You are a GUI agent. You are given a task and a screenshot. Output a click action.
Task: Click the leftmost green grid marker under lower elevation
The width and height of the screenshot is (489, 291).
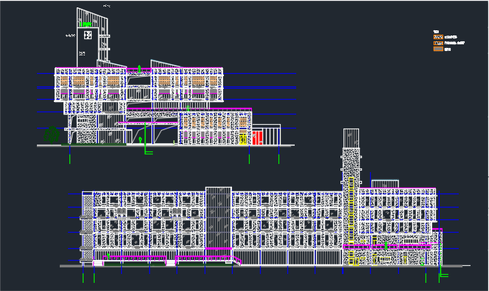83,278
